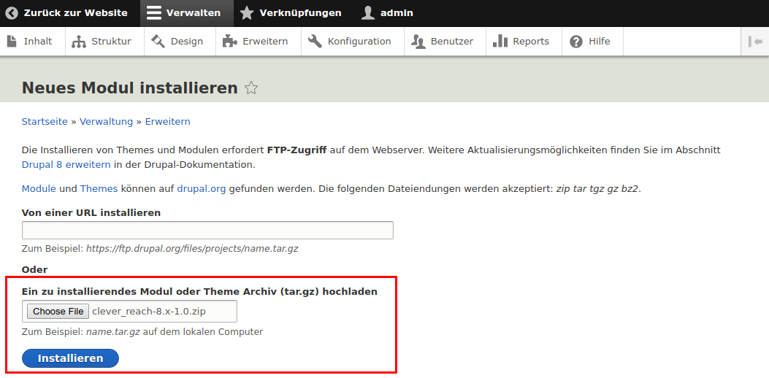Focus the install from URL text field
The width and height of the screenshot is (769, 378).
[x=207, y=231]
